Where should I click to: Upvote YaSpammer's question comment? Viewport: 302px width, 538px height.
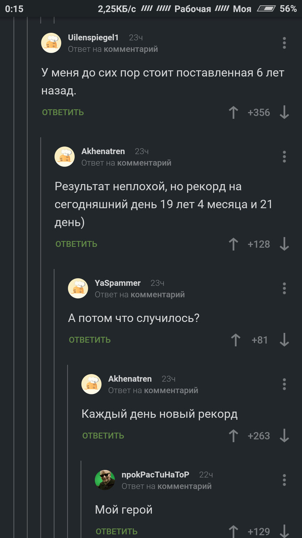coord(236,340)
